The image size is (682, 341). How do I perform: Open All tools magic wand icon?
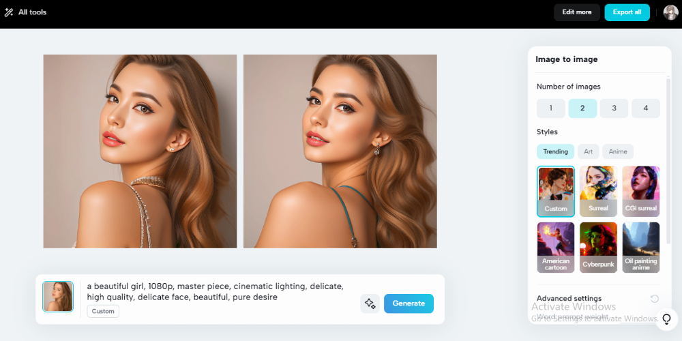pyautogui.click(x=9, y=12)
